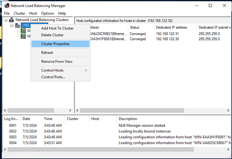
Task: Click the Dedicated IP subnet column header
Action: [214, 27]
